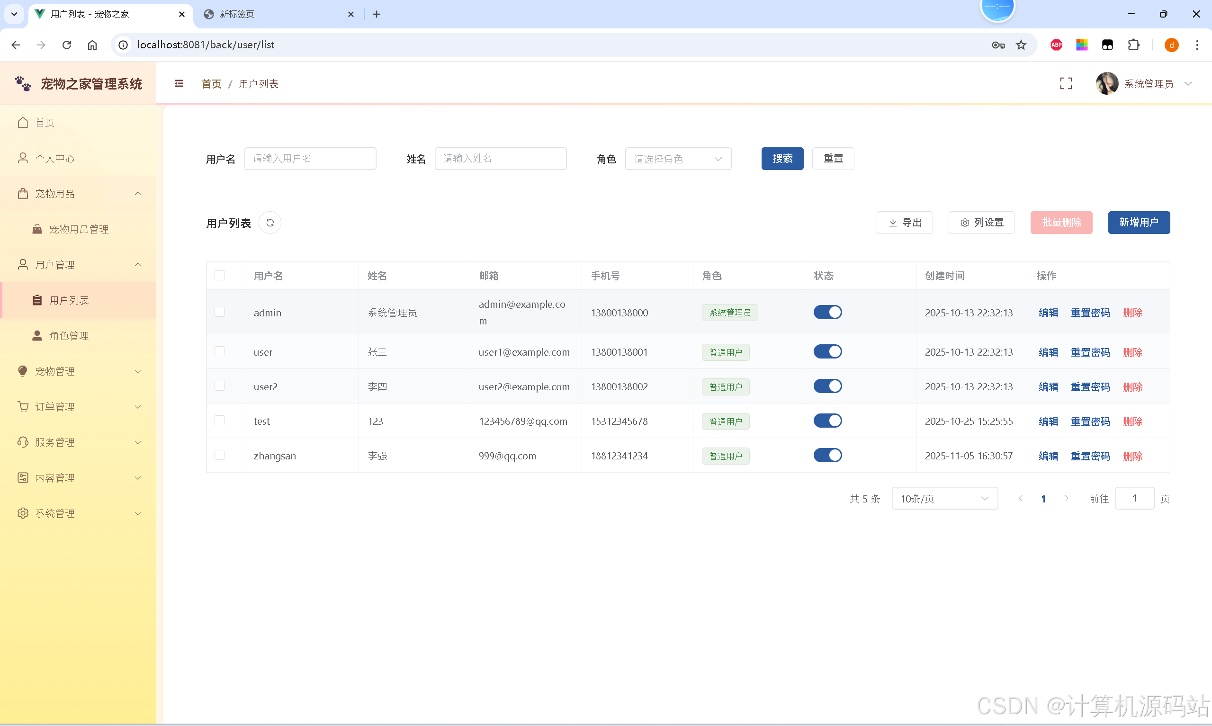Open 个人中心 in the sidebar
The height and width of the screenshot is (726, 1212).
tap(78, 158)
